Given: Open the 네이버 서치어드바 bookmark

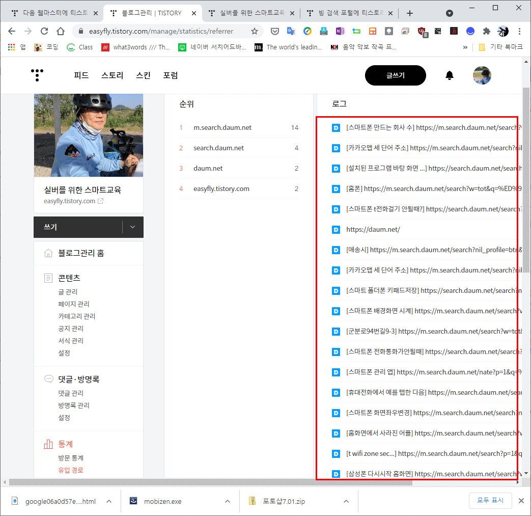Looking at the screenshot, I should (x=212, y=47).
